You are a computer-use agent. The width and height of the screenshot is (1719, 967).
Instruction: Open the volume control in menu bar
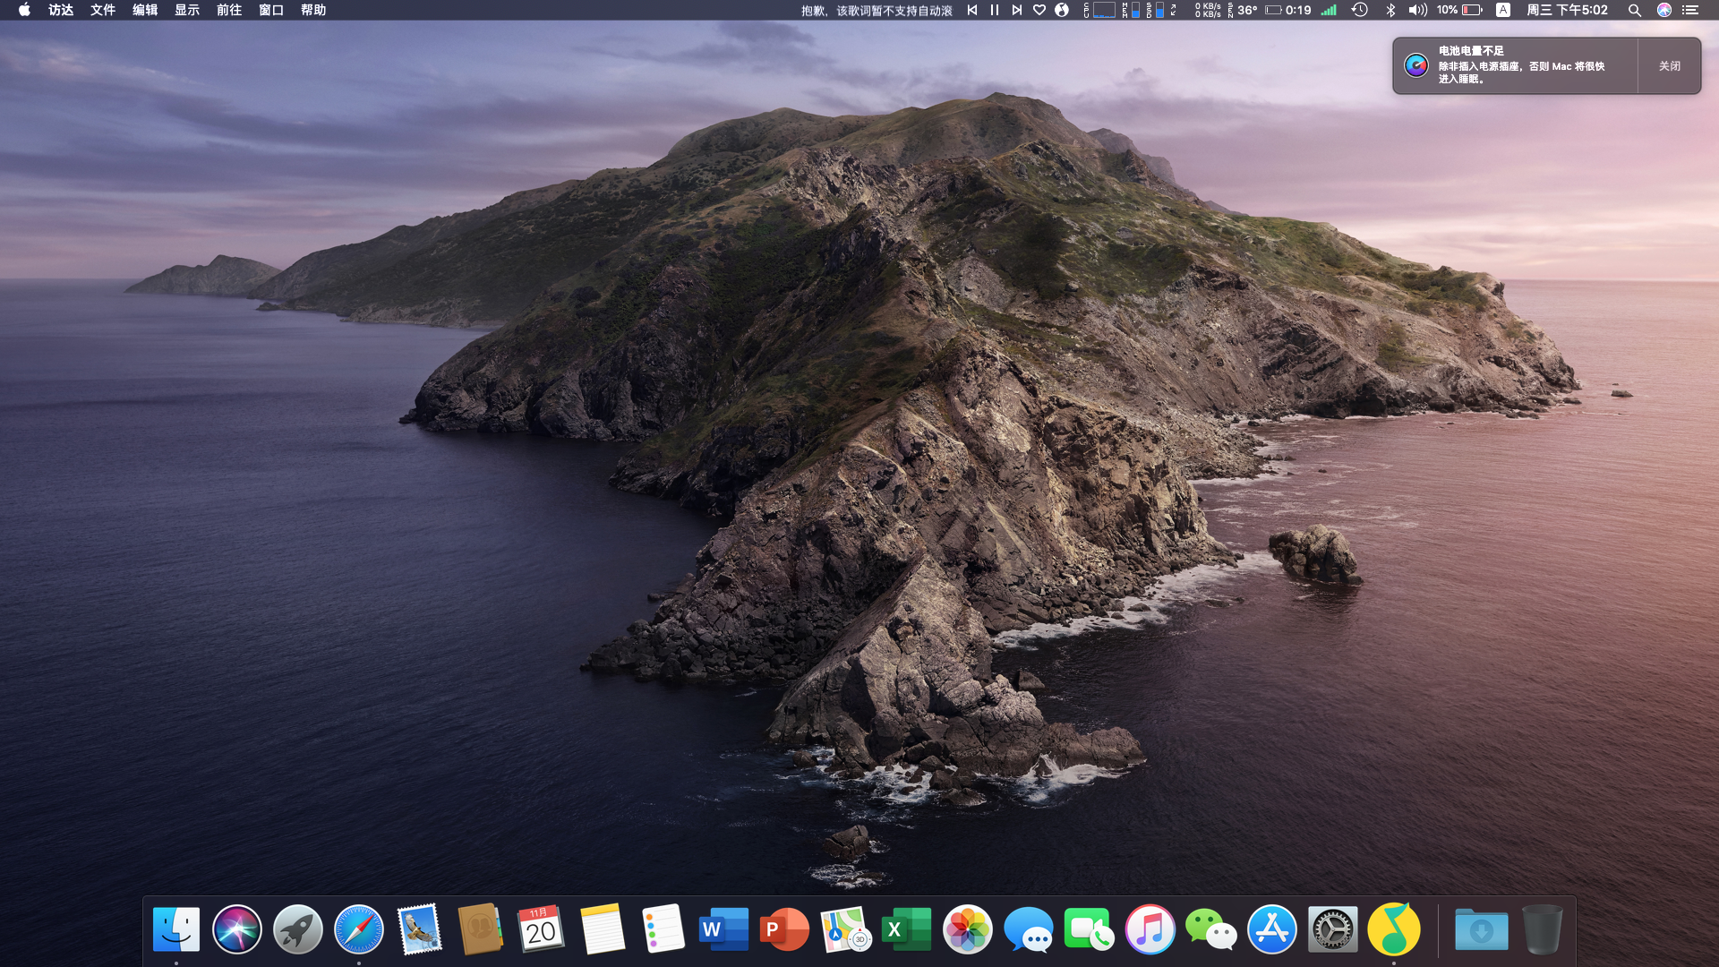1417,10
